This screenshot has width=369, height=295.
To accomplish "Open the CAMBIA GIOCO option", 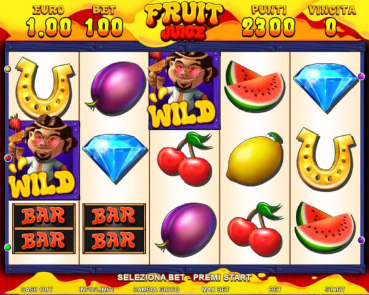I will (x=156, y=289).
